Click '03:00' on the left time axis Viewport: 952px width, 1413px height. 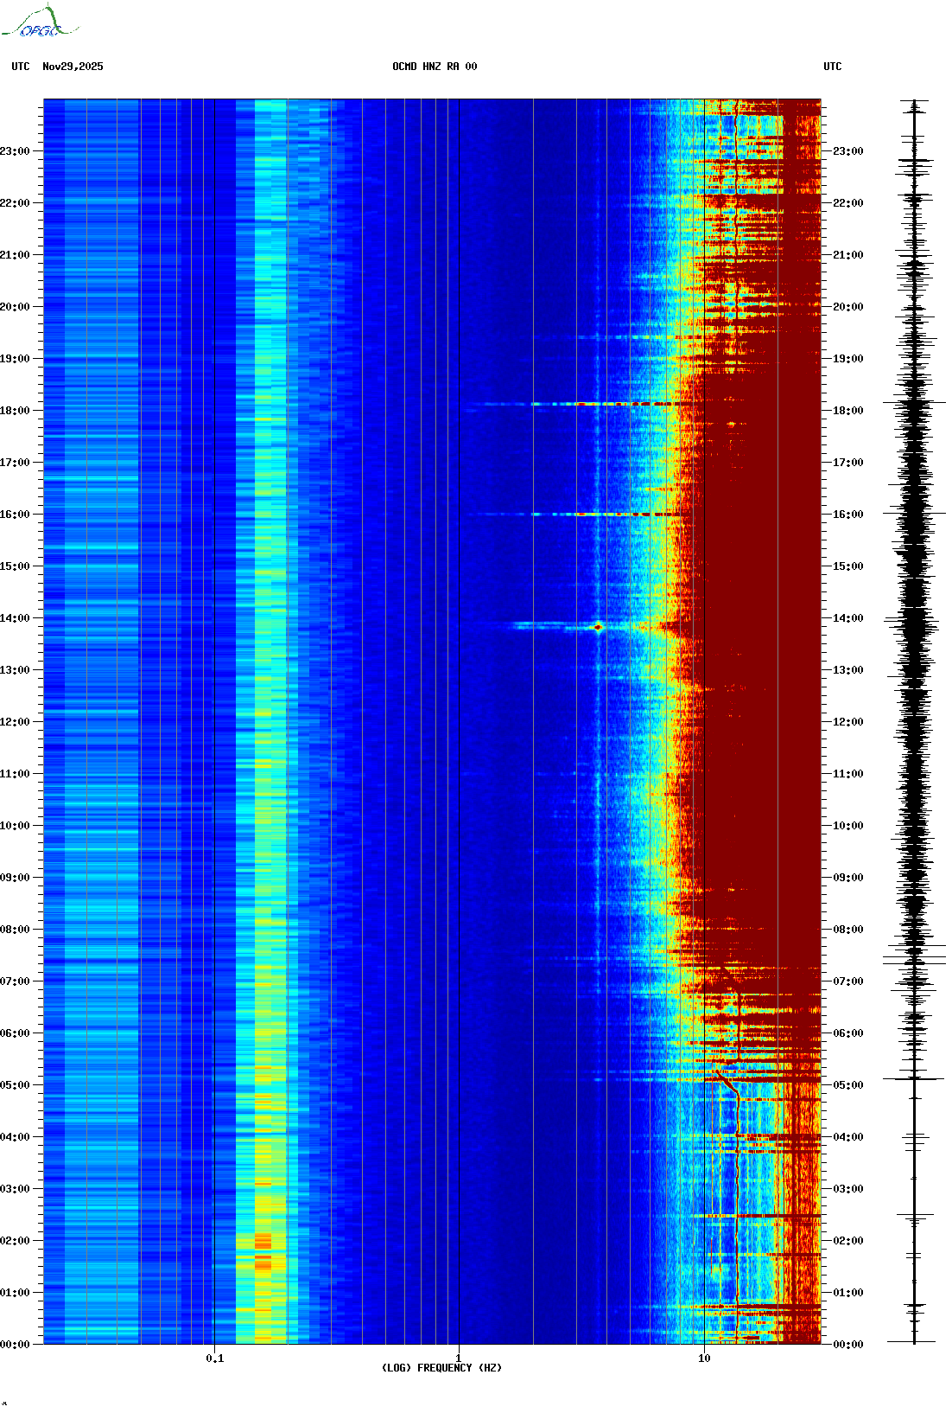click(15, 1189)
